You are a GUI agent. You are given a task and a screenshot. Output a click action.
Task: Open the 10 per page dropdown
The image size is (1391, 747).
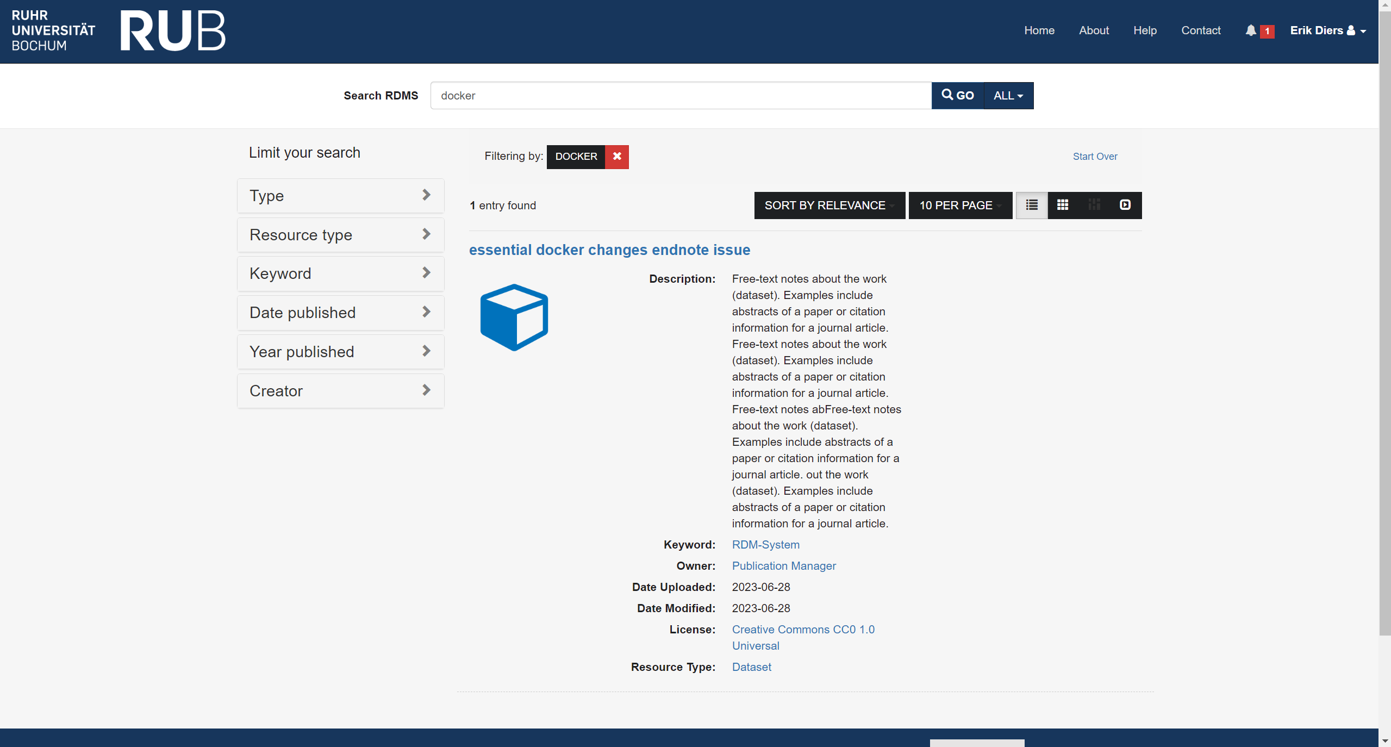[960, 206]
